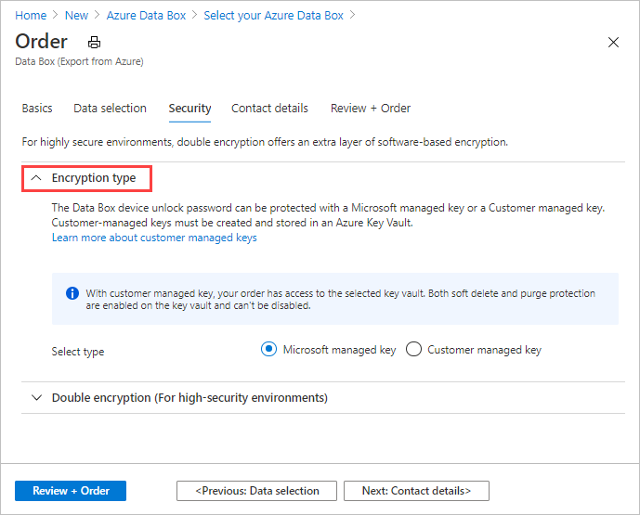Collapse the Encryption type section chevron
Screen dimensions: 640x515
click(x=36, y=177)
